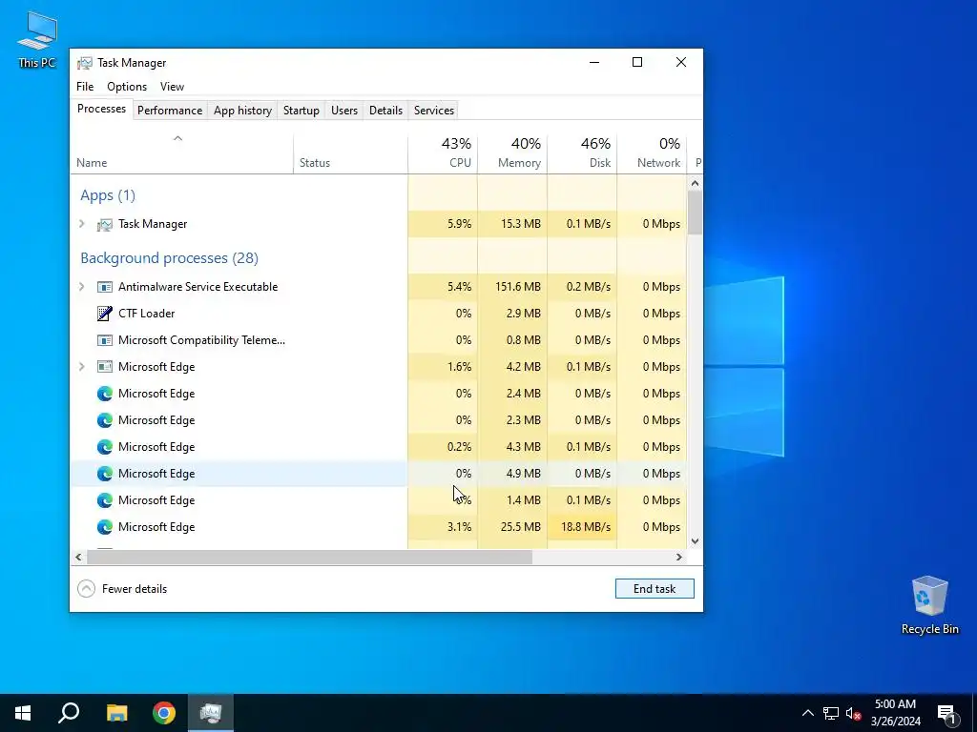Sort by the CPU column header
Image resolution: width=977 pixels, height=732 pixels.
443,153
